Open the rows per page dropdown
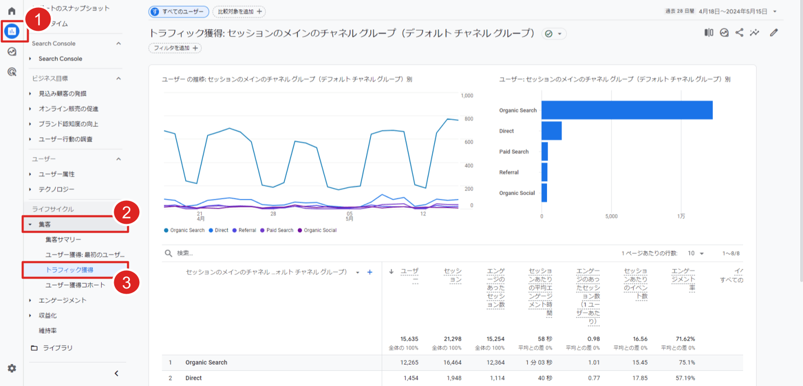The width and height of the screenshot is (803, 386). [696, 253]
